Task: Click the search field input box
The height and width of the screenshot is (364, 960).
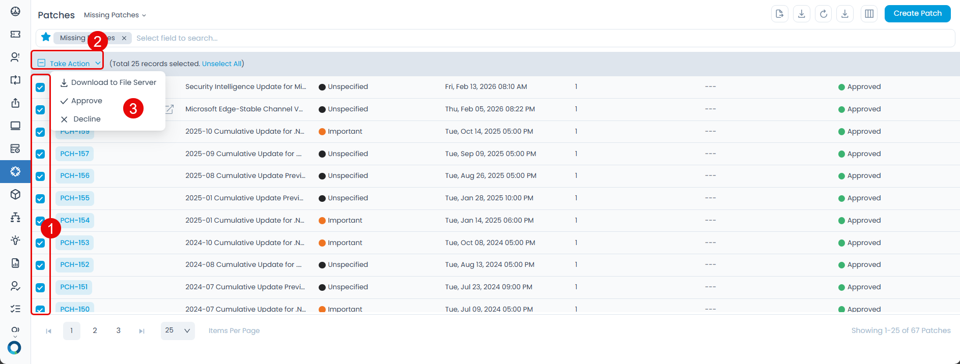Action: click(x=356, y=38)
